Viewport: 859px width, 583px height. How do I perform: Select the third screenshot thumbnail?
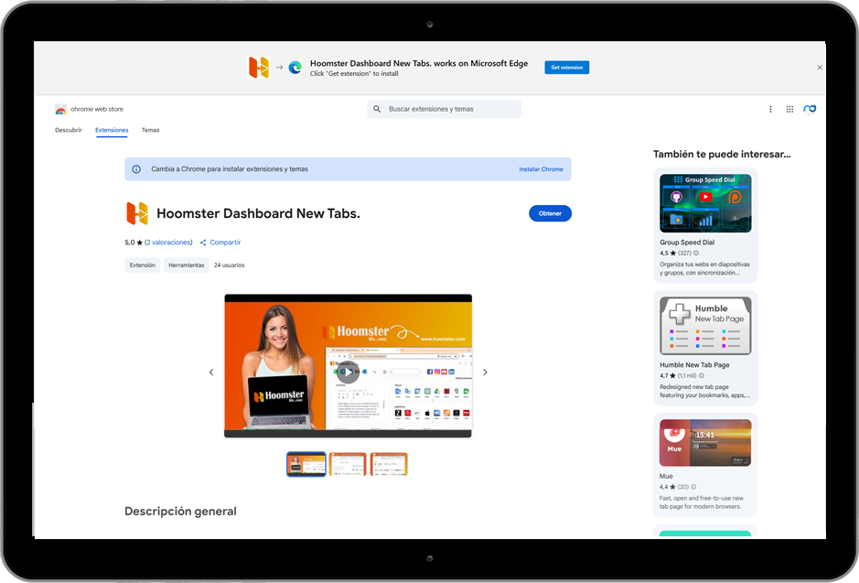coord(389,464)
